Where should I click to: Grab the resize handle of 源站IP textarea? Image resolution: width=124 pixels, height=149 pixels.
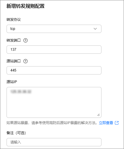[x=98, y=115]
